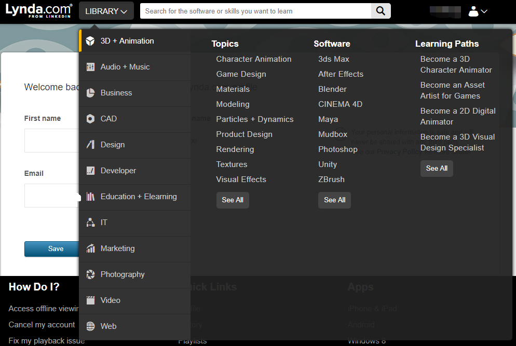The height and width of the screenshot is (346, 516).
Task: Open the Visual Effects topic
Action: pos(241,179)
